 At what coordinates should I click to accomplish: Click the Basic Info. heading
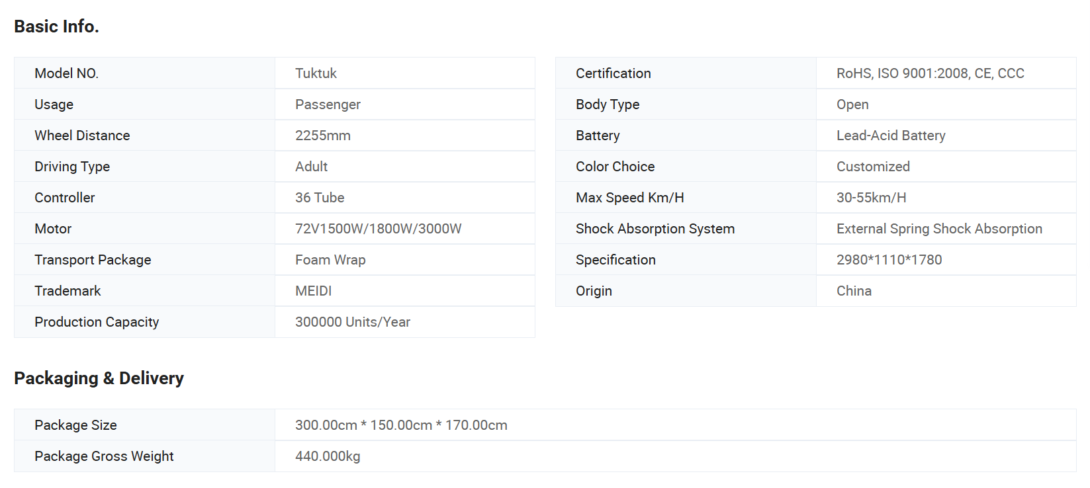56,26
